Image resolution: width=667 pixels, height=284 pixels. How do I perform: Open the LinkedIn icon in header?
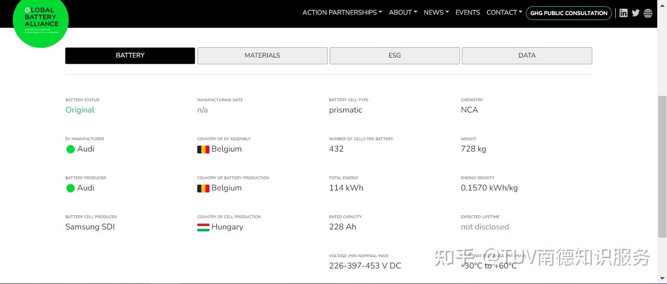[x=624, y=13]
